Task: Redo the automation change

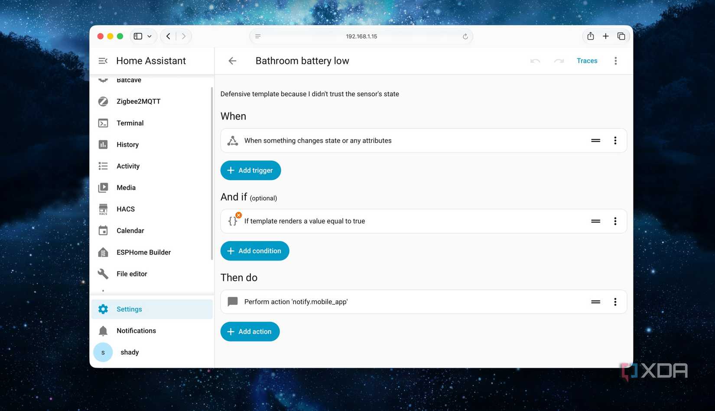Action: click(x=559, y=61)
